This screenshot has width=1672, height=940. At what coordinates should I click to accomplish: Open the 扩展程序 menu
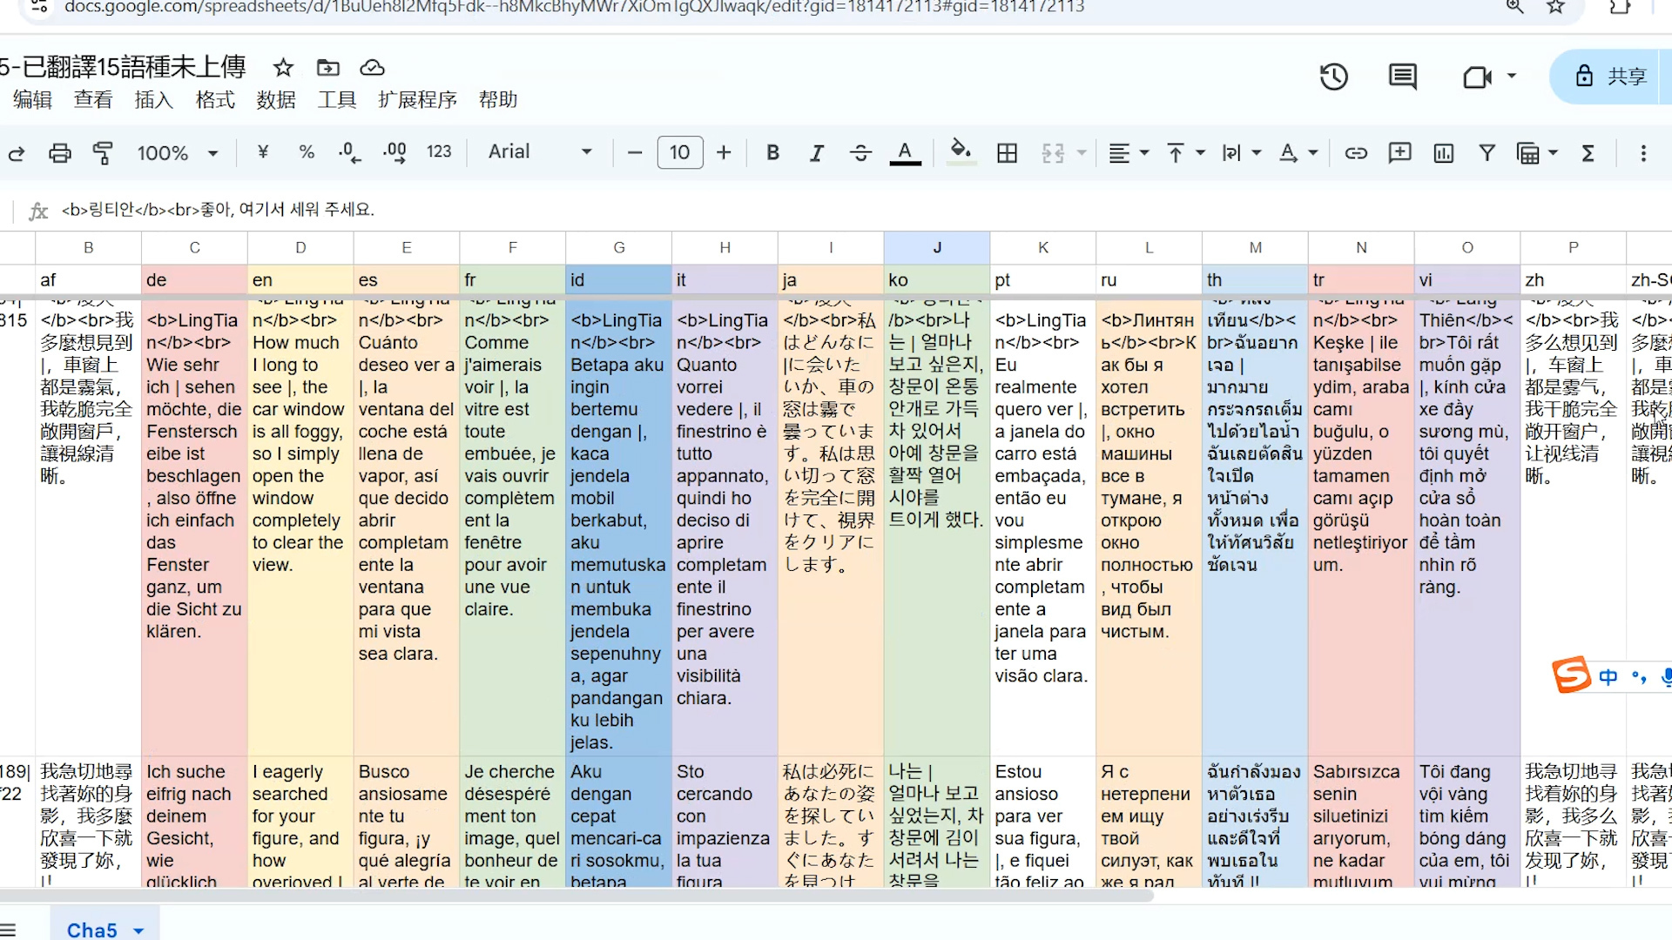coord(417,100)
